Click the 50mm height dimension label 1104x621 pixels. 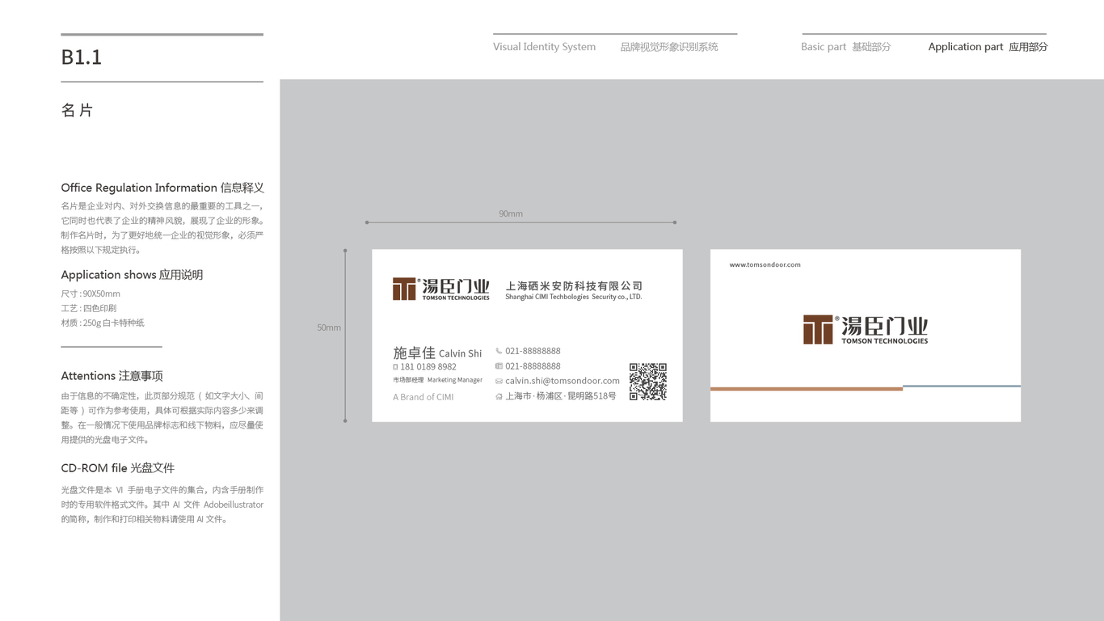(x=329, y=327)
